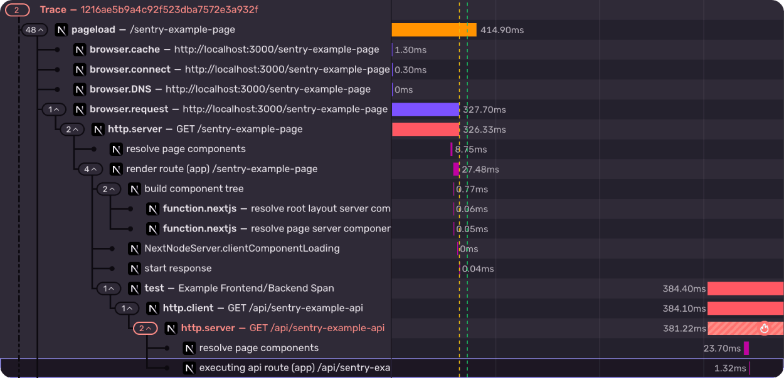Image resolution: width=784 pixels, height=378 pixels.
Task: Click the orange pageload duration bar
Action: [433, 29]
